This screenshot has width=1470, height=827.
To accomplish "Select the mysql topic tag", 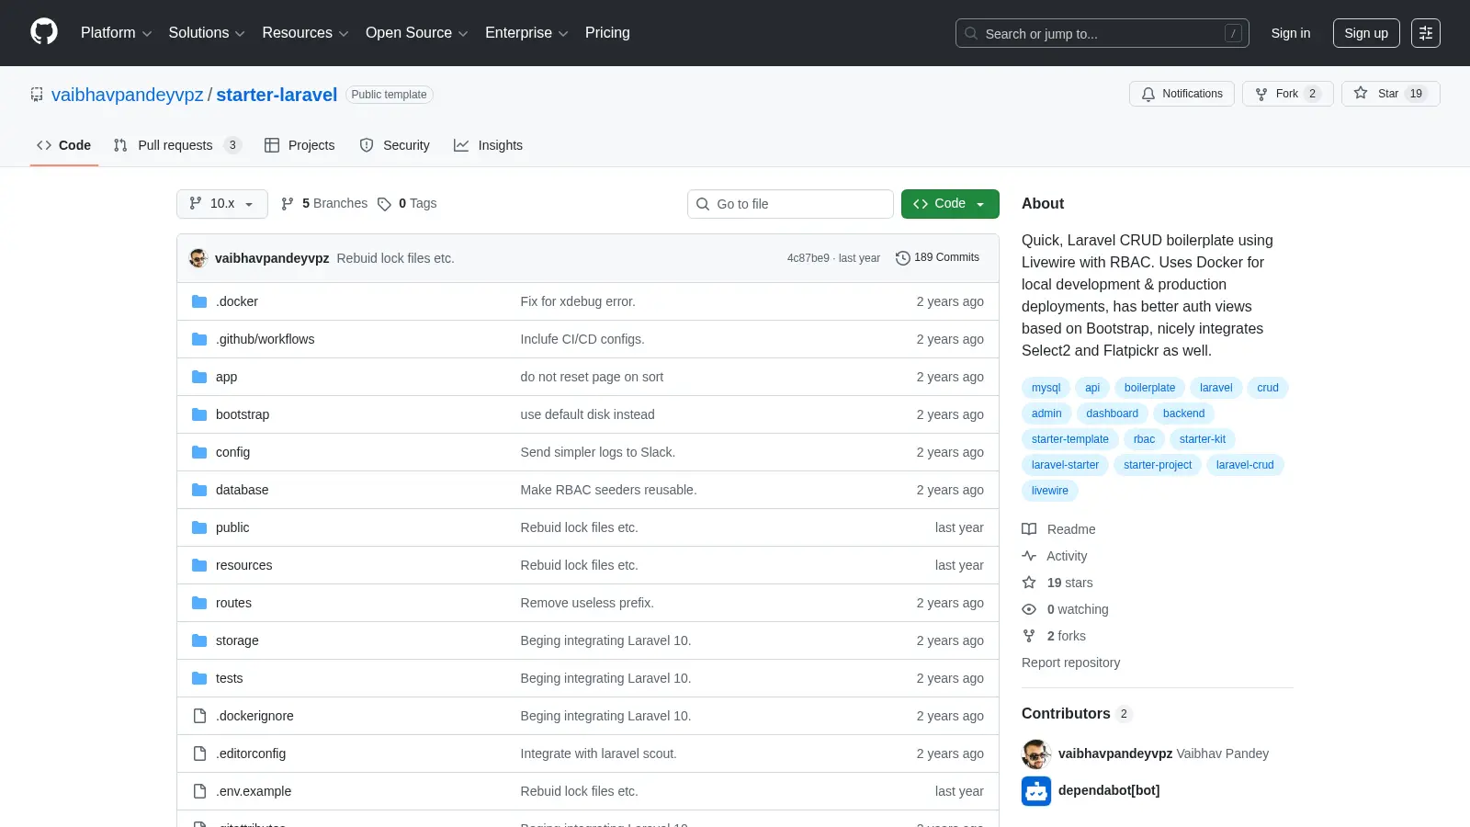I will tap(1046, 388).
